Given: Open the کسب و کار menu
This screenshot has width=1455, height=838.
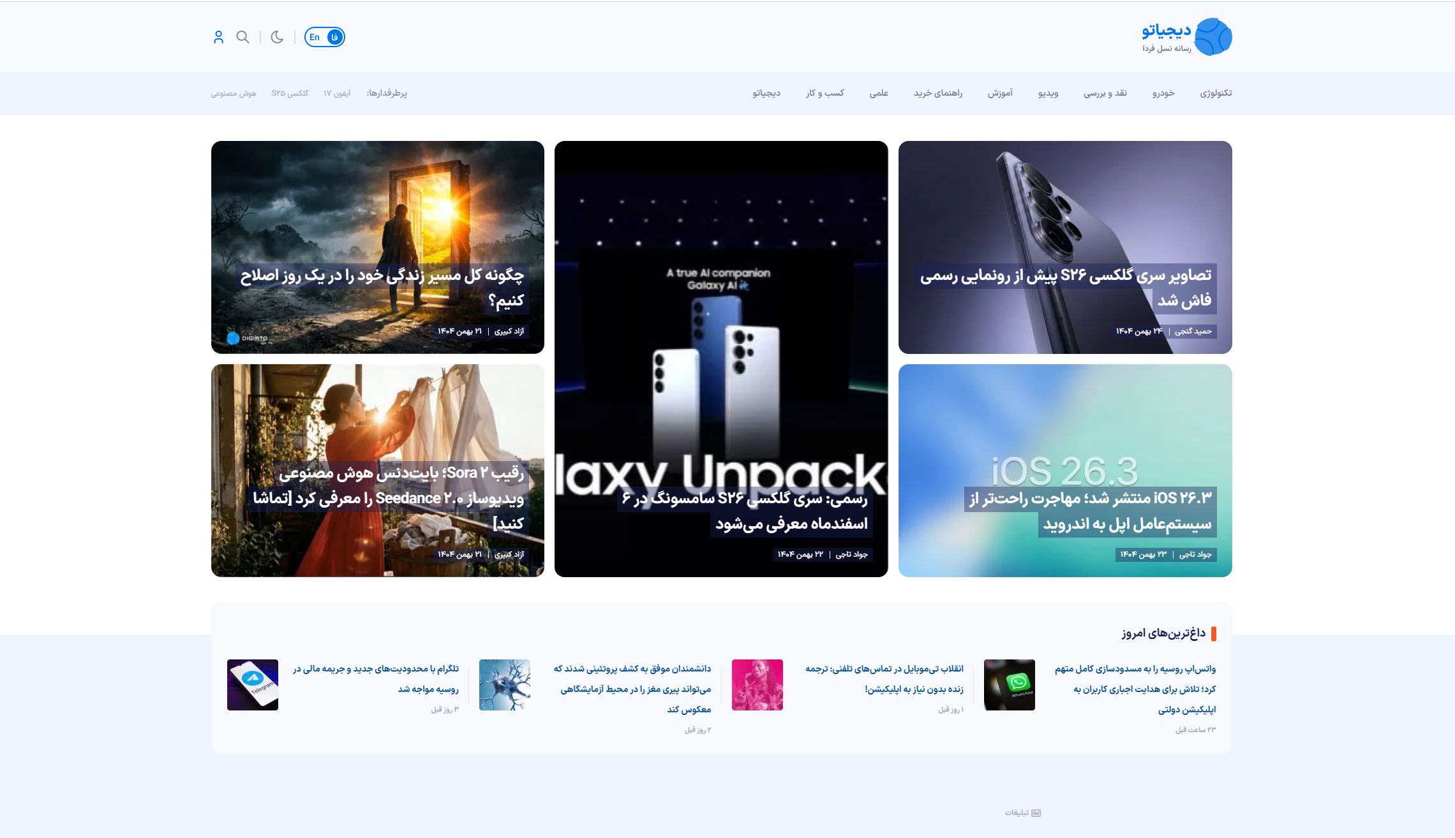Looking at the screenshot, I should coord(824,93).
